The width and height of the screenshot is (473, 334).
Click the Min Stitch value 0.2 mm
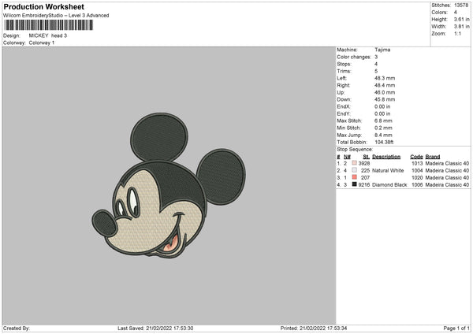[x=383, y=128]
